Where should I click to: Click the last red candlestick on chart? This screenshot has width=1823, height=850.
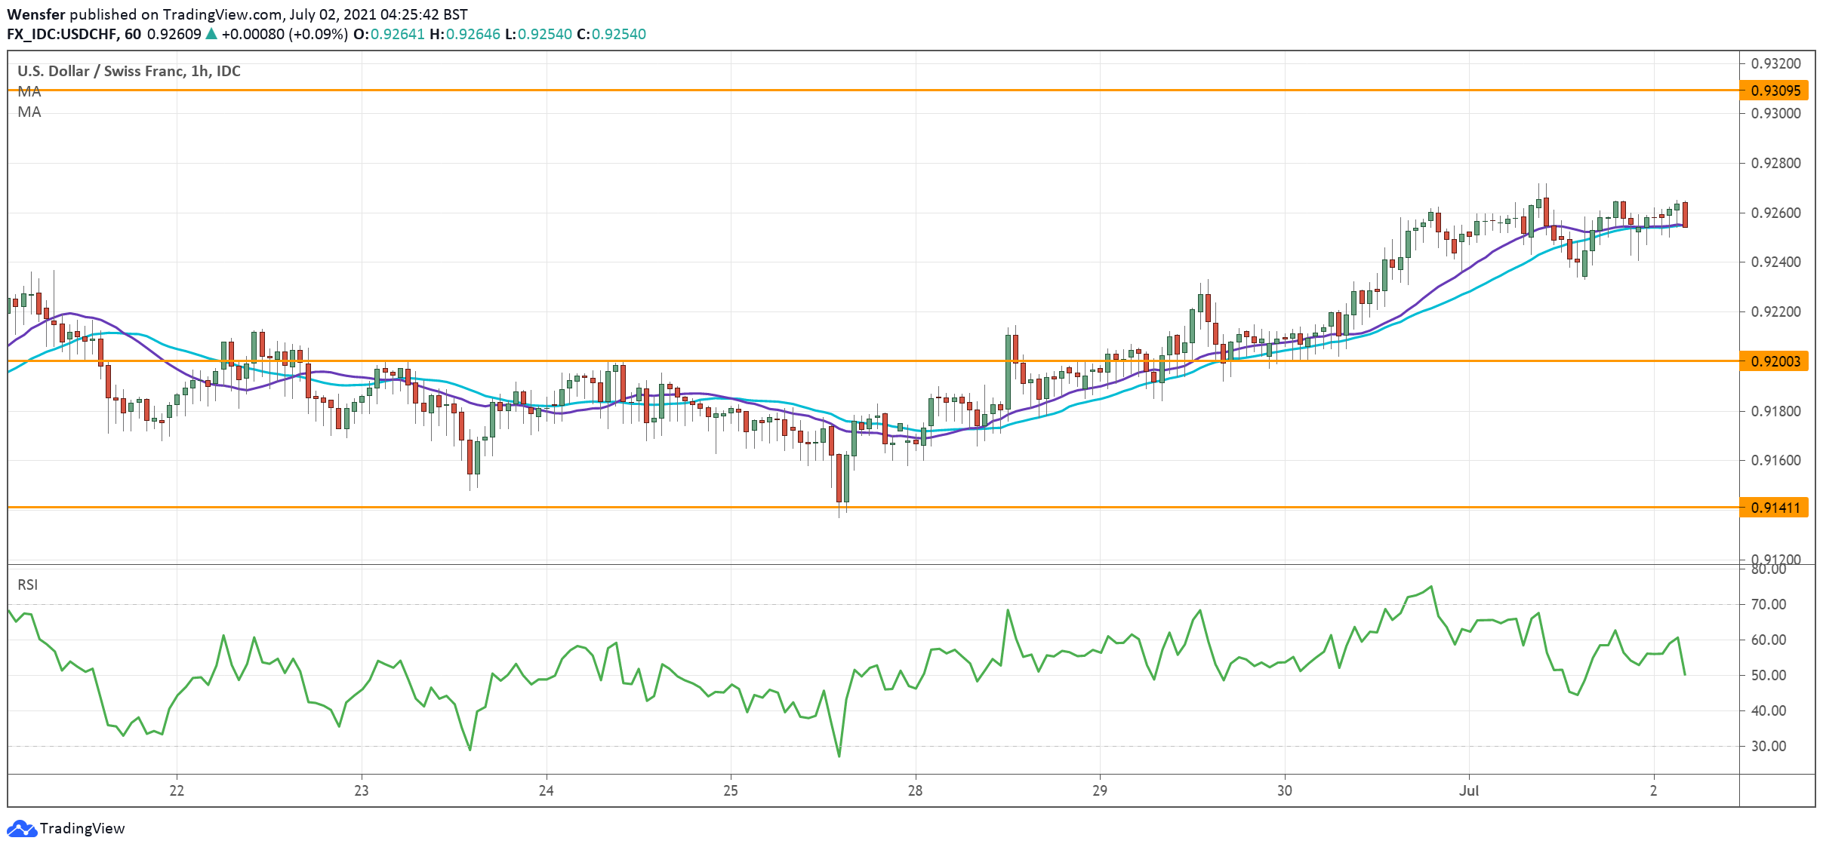(x=1685, y=214)
